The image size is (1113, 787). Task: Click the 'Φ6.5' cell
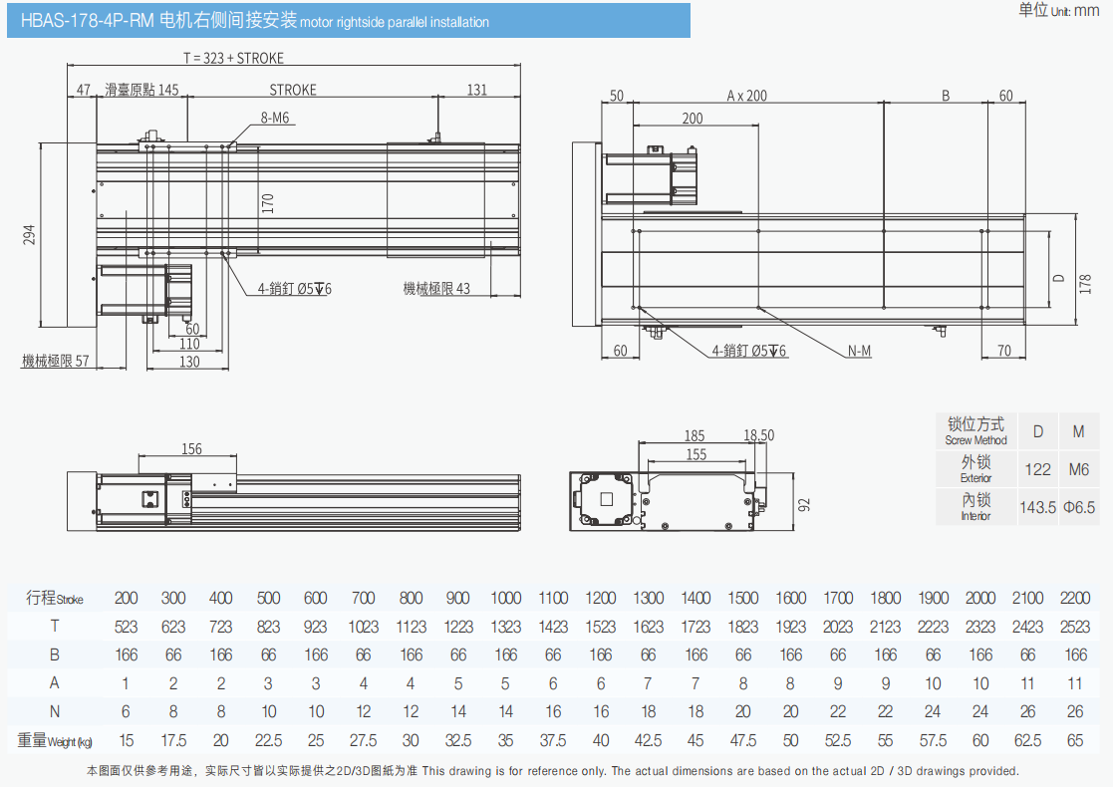(x=1079, y=507)
